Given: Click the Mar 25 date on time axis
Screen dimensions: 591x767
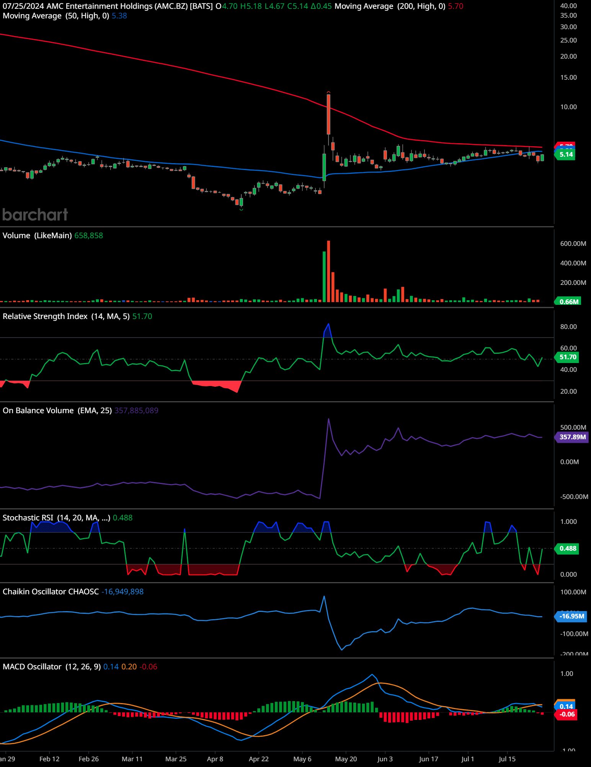Looking at the screenshot, I should [176, 759].
